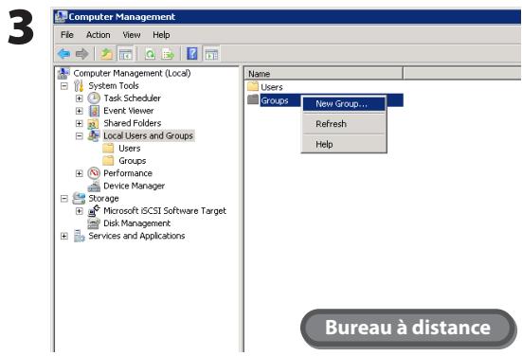The width and height of the screenshot is (522, 356).
Task: Click the blue Help toolbar icon
Action: point(192,54)
